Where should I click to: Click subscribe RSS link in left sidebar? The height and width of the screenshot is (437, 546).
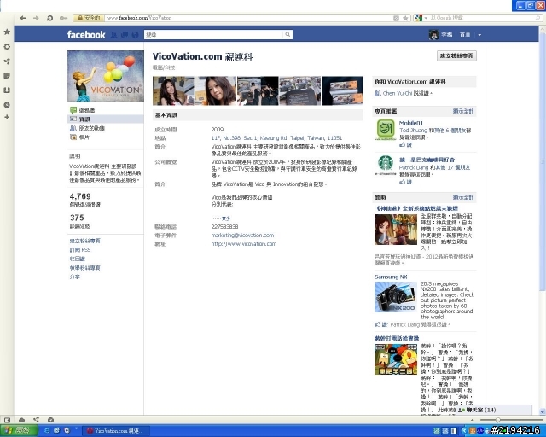[80, 250]
